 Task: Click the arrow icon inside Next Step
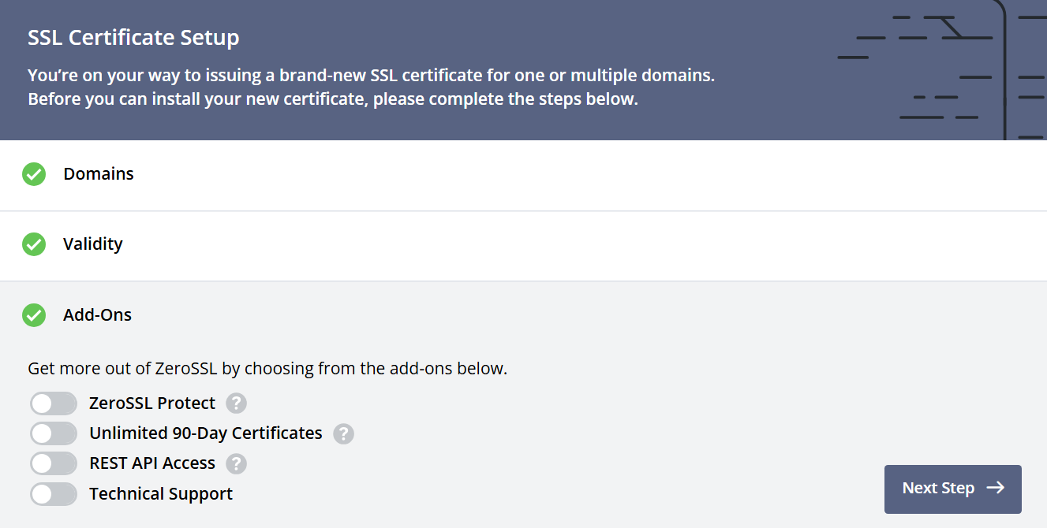996,488
